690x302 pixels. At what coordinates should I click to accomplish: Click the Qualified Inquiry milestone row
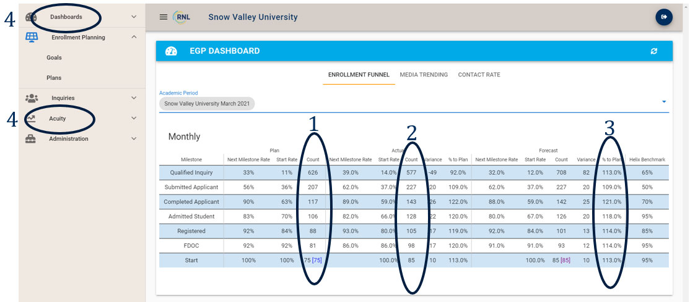click(414, 172)
